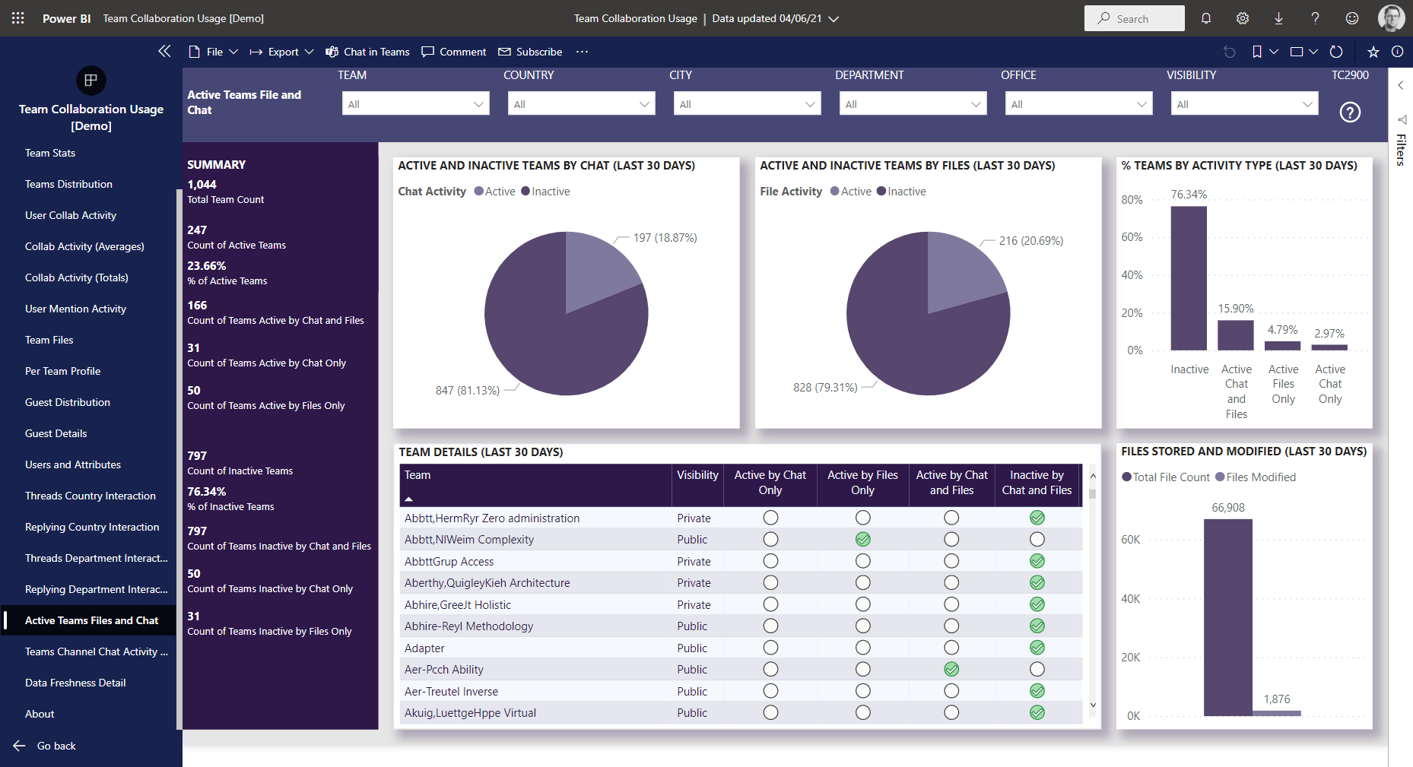Screen dimensions: 1413x767
Task: Click the info icon in toolbar
Action: (x=1398, y=52)
